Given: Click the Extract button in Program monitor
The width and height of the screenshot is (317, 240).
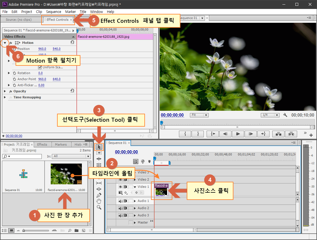Looking at the screenshot, I should 291,134.
